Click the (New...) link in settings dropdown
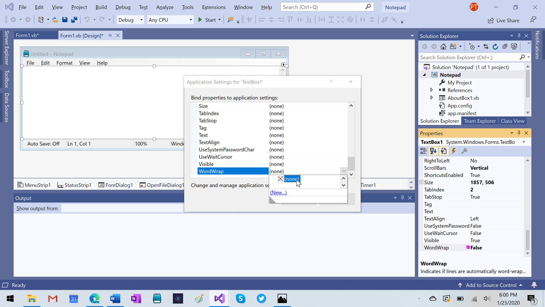 tap(278, 192)
